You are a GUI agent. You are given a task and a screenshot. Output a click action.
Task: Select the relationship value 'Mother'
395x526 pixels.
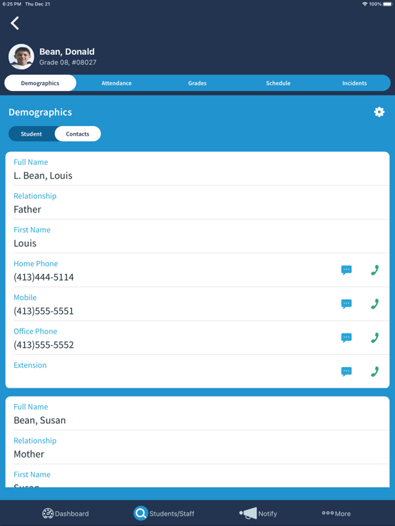tap(29, 454)
